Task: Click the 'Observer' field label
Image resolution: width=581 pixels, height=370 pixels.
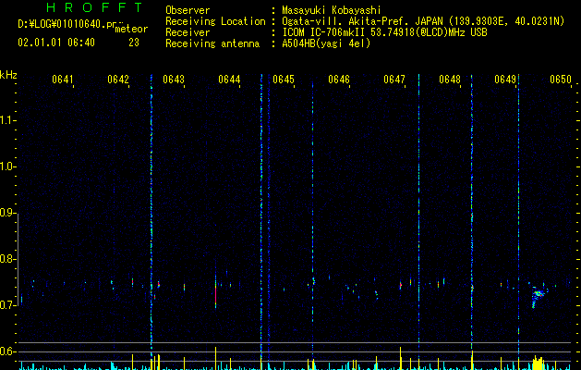Action: click(188, 10)
